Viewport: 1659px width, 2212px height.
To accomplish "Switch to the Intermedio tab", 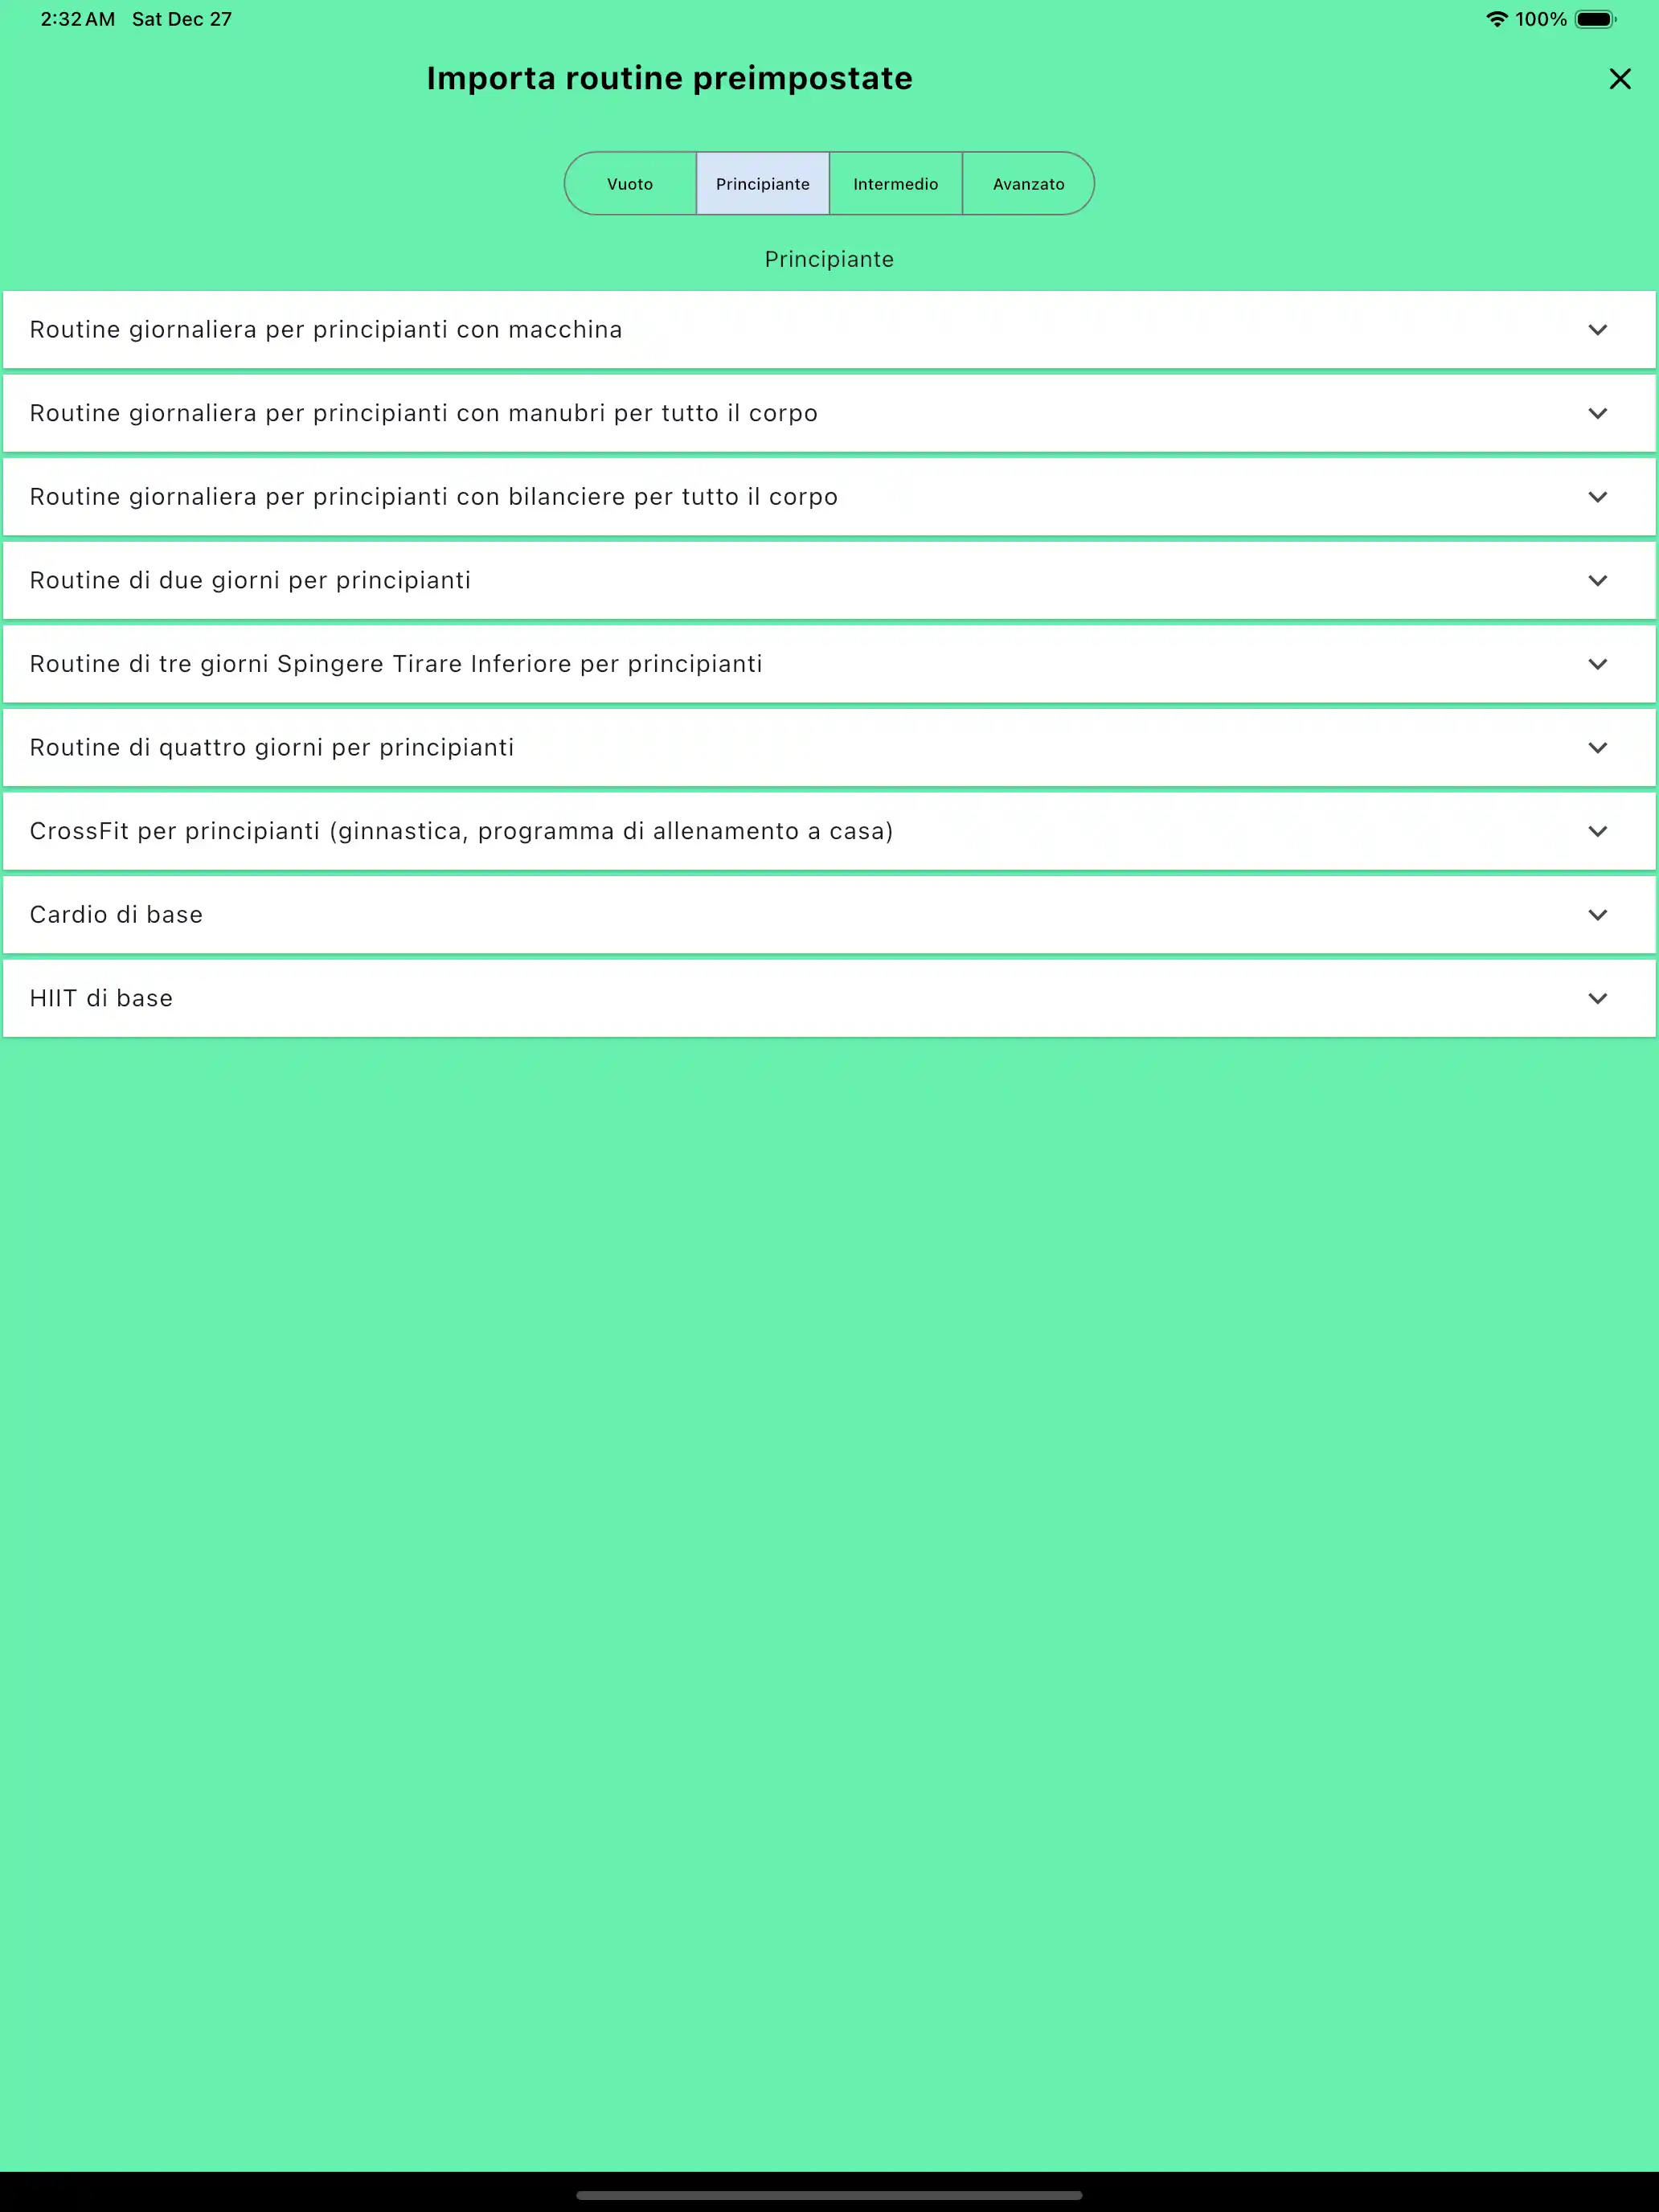I will [x=895, y=183].
